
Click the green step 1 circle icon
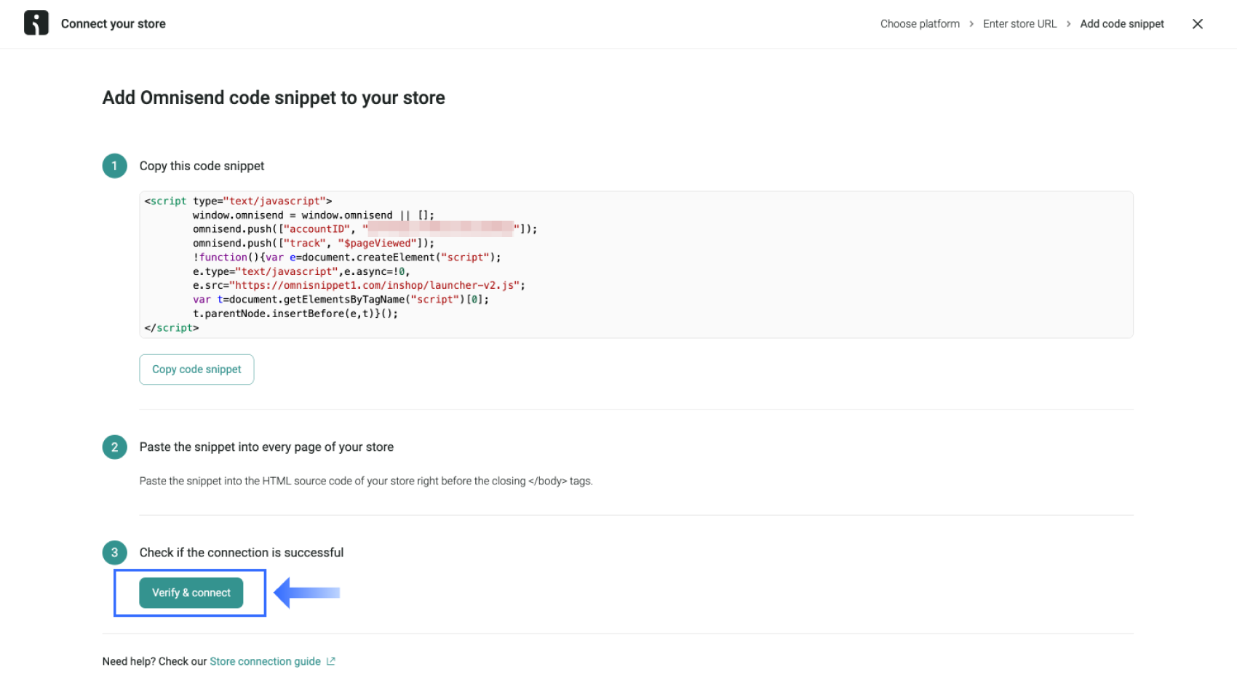pyautogui.click(x=114, y=166)
